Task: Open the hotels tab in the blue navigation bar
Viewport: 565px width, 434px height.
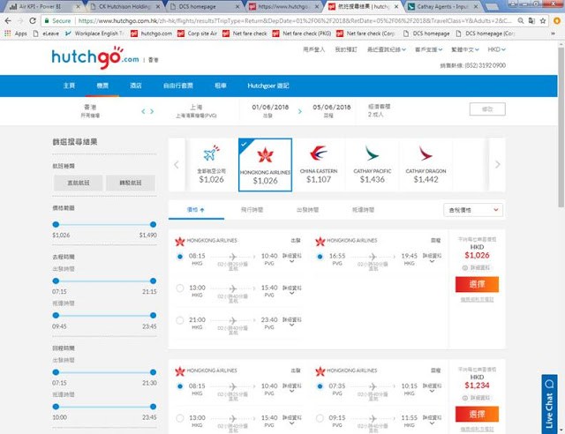Action: [x=135, y=86]
